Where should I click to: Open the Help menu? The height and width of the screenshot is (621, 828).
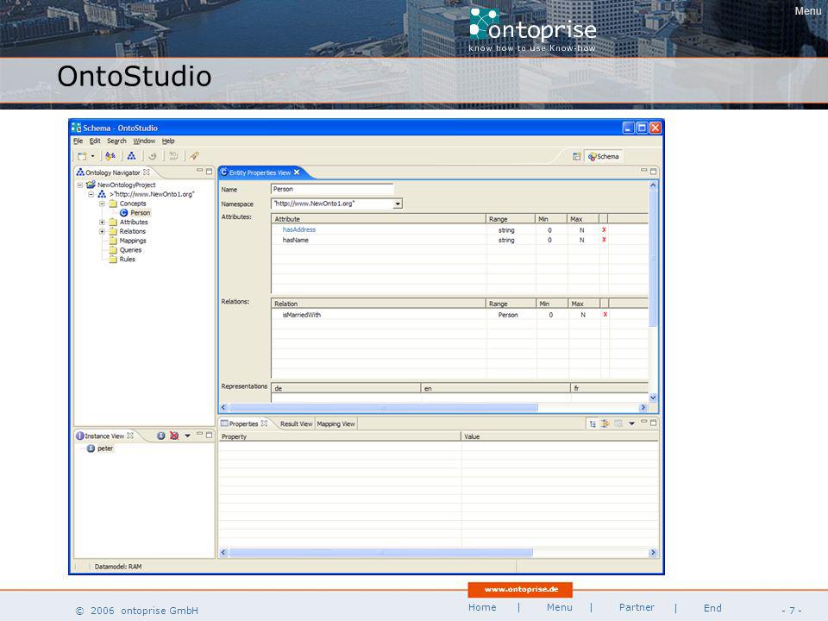(168, 141)
